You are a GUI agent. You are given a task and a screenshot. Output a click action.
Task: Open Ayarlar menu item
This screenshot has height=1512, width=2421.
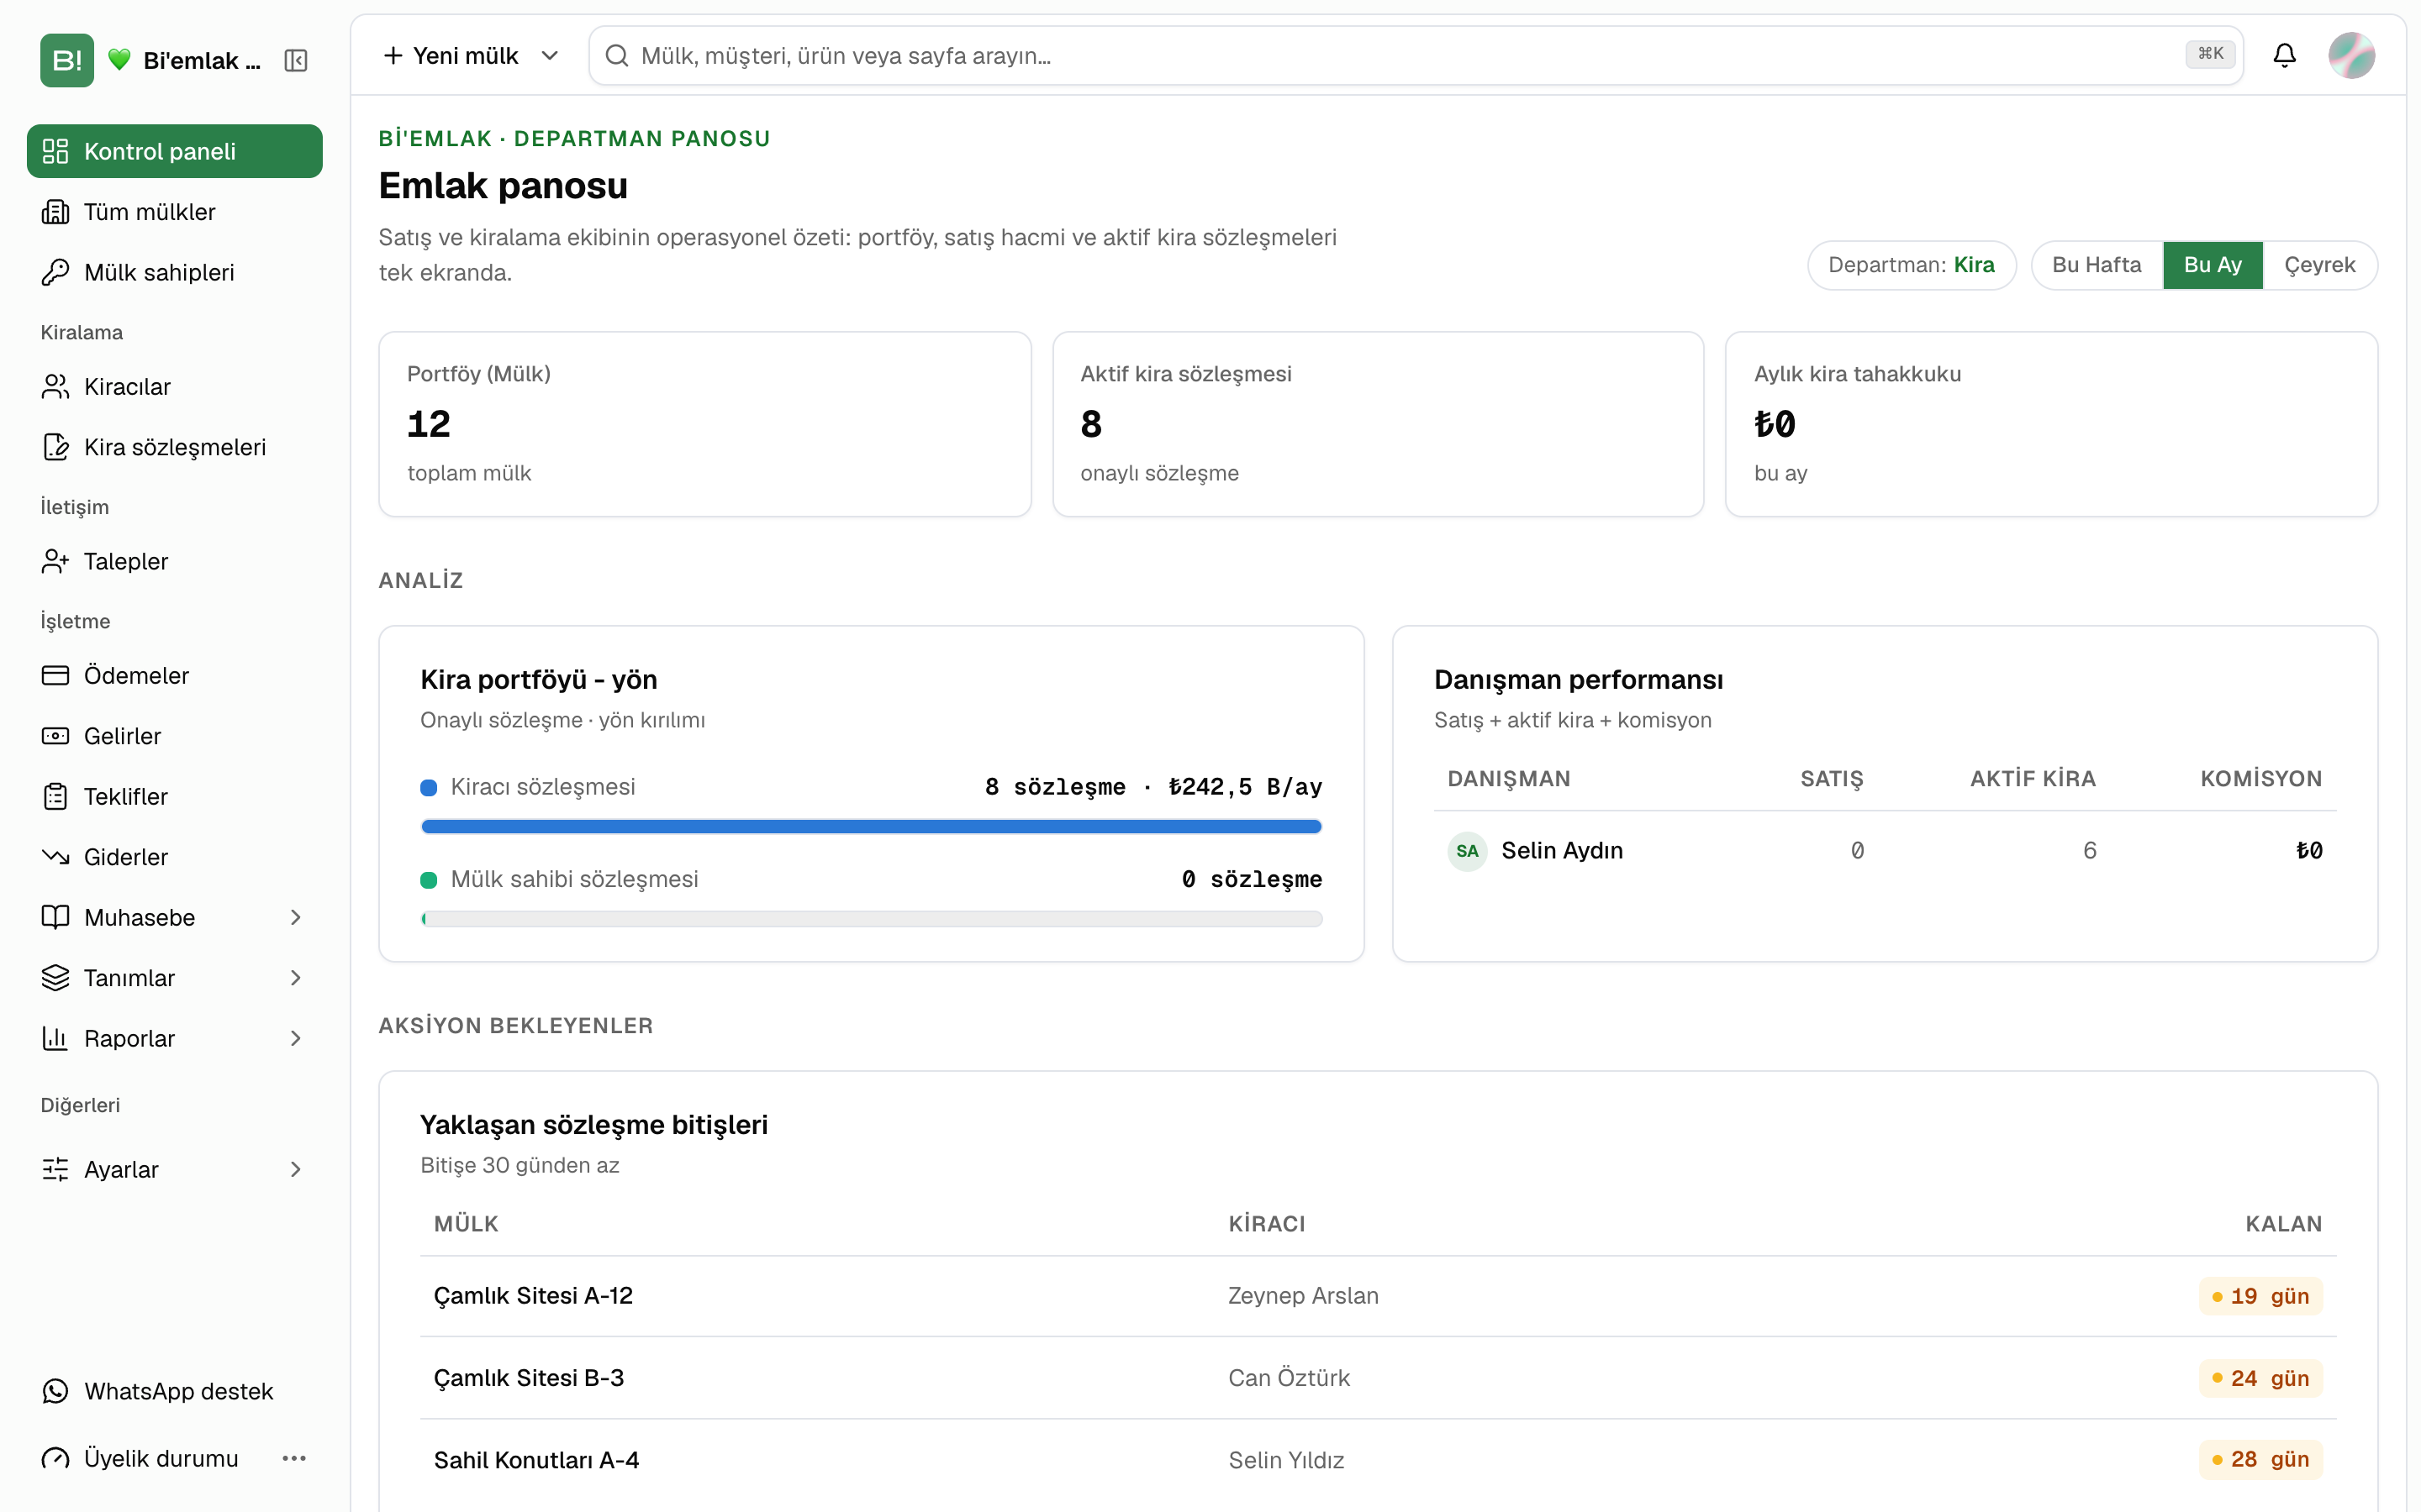(x=174, y=1170)
